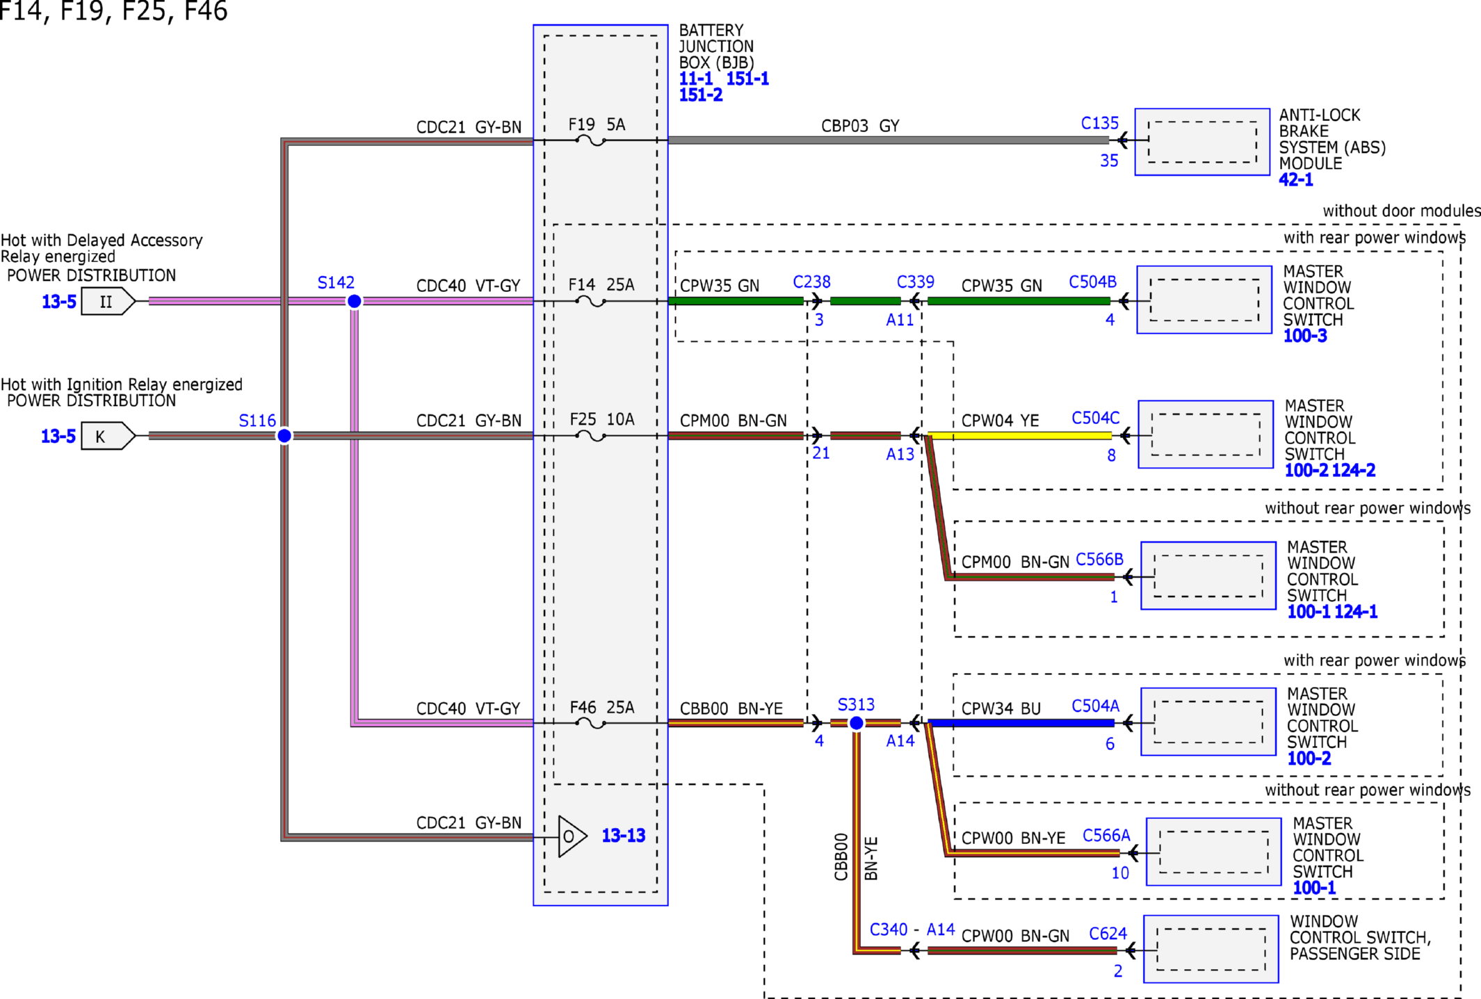Image resolution: width=1481 pixels, height=999 pixels.
Task: Open the 42-1 ABS module reference
Action: coord(1296,180)
